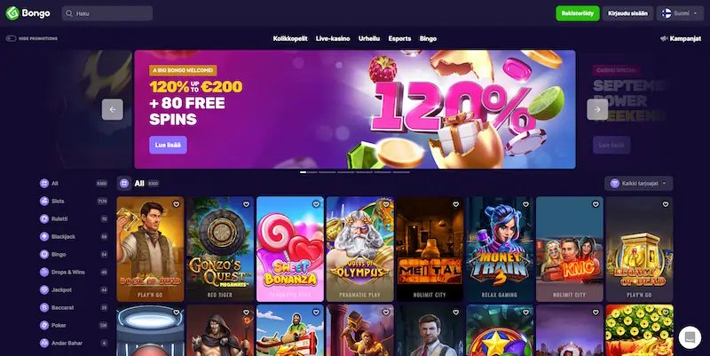Expand the Suomi language dropdown
Viewport: 710px width, 356px height.
click(x=680, y=13)
